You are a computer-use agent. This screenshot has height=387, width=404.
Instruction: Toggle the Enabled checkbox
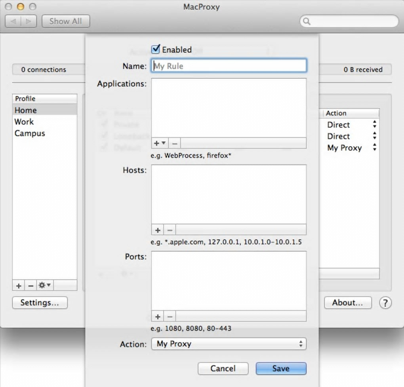[156, 49]
